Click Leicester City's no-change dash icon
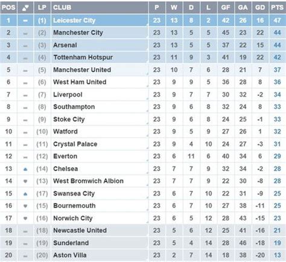The width and height of the screenshot is (286, 262). [x=25, y=21]
